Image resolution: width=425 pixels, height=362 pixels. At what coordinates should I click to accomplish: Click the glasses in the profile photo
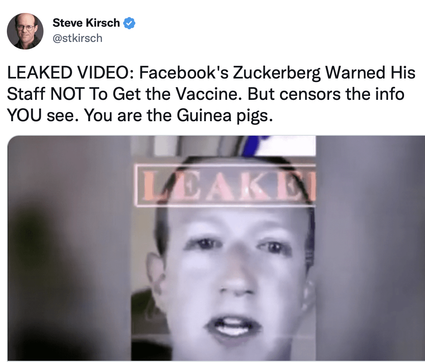click(x=26, y=27)
